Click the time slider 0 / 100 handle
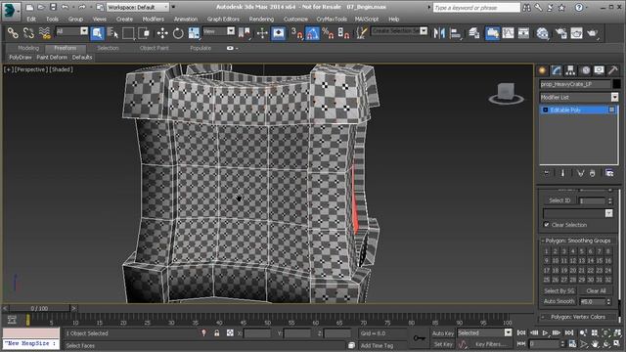This screenshot has width=626, height=352. [x=39, y=308]
